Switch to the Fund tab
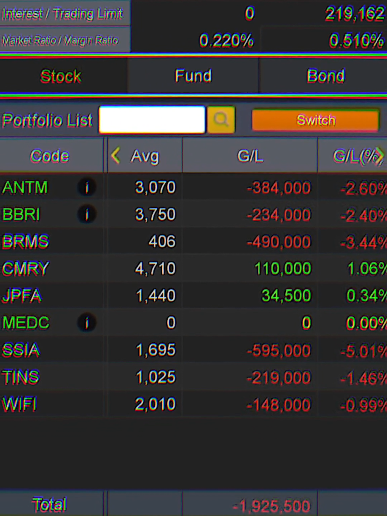387x516 pixels. 193,76
